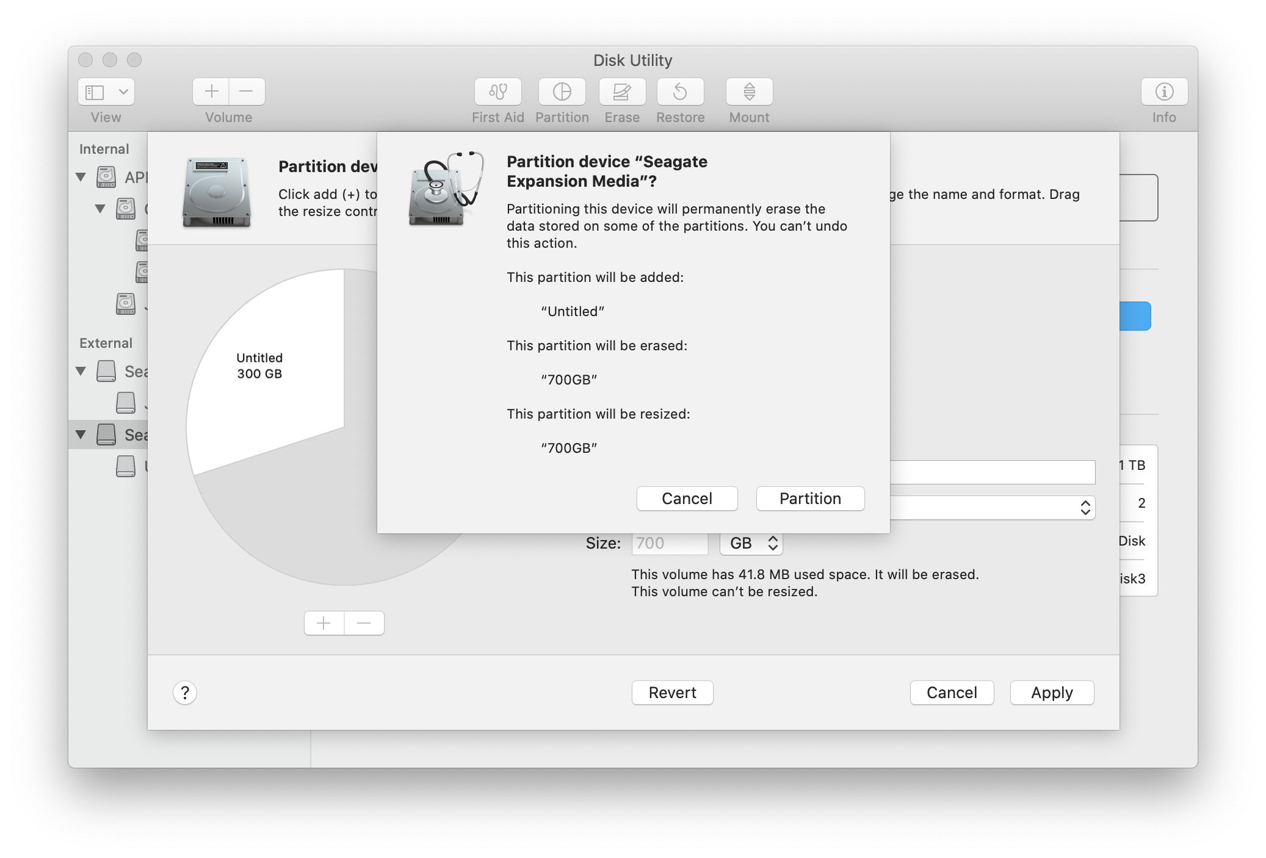Click the Mount toolbar icon
The image size is (1266, 858).
[x=749, y=92]
